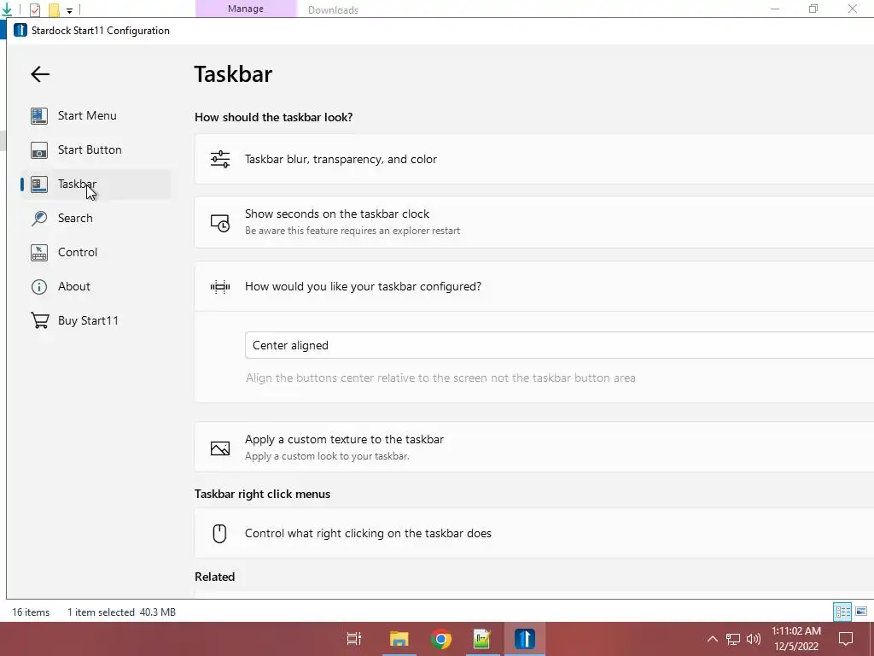Viewport: 874px width, 656px height.
Task: Open the Search magnifier icon
Action: pos(39,218)
